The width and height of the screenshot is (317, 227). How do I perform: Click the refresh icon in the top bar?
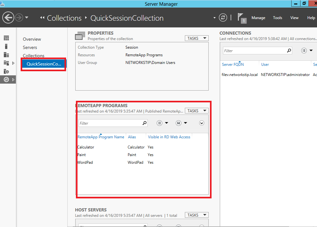tap(223, 17)
